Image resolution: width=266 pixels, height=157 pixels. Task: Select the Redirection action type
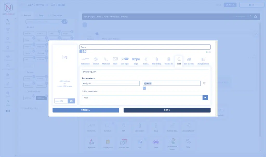pyautogui.click(x=85, y=61)
